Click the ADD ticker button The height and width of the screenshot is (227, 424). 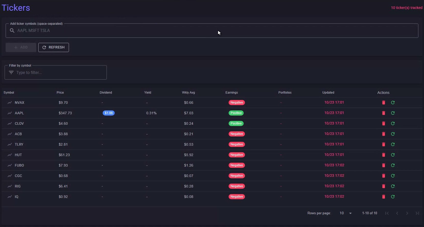[21, 47]
